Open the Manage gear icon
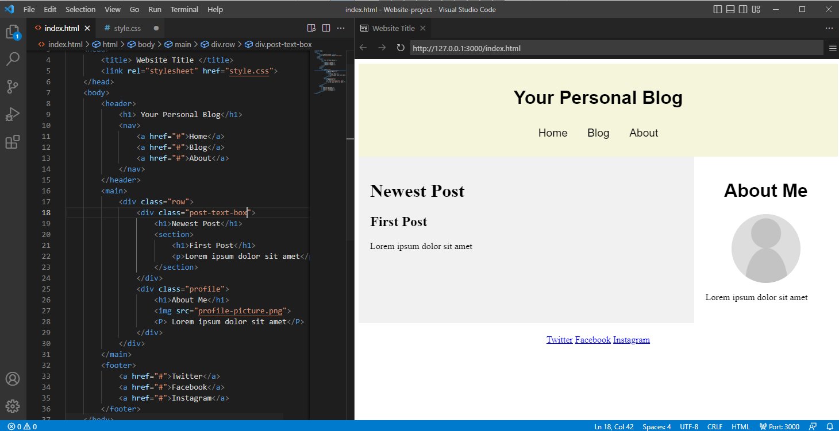Screen dimensions: 839x431 (x=13, y=406)
